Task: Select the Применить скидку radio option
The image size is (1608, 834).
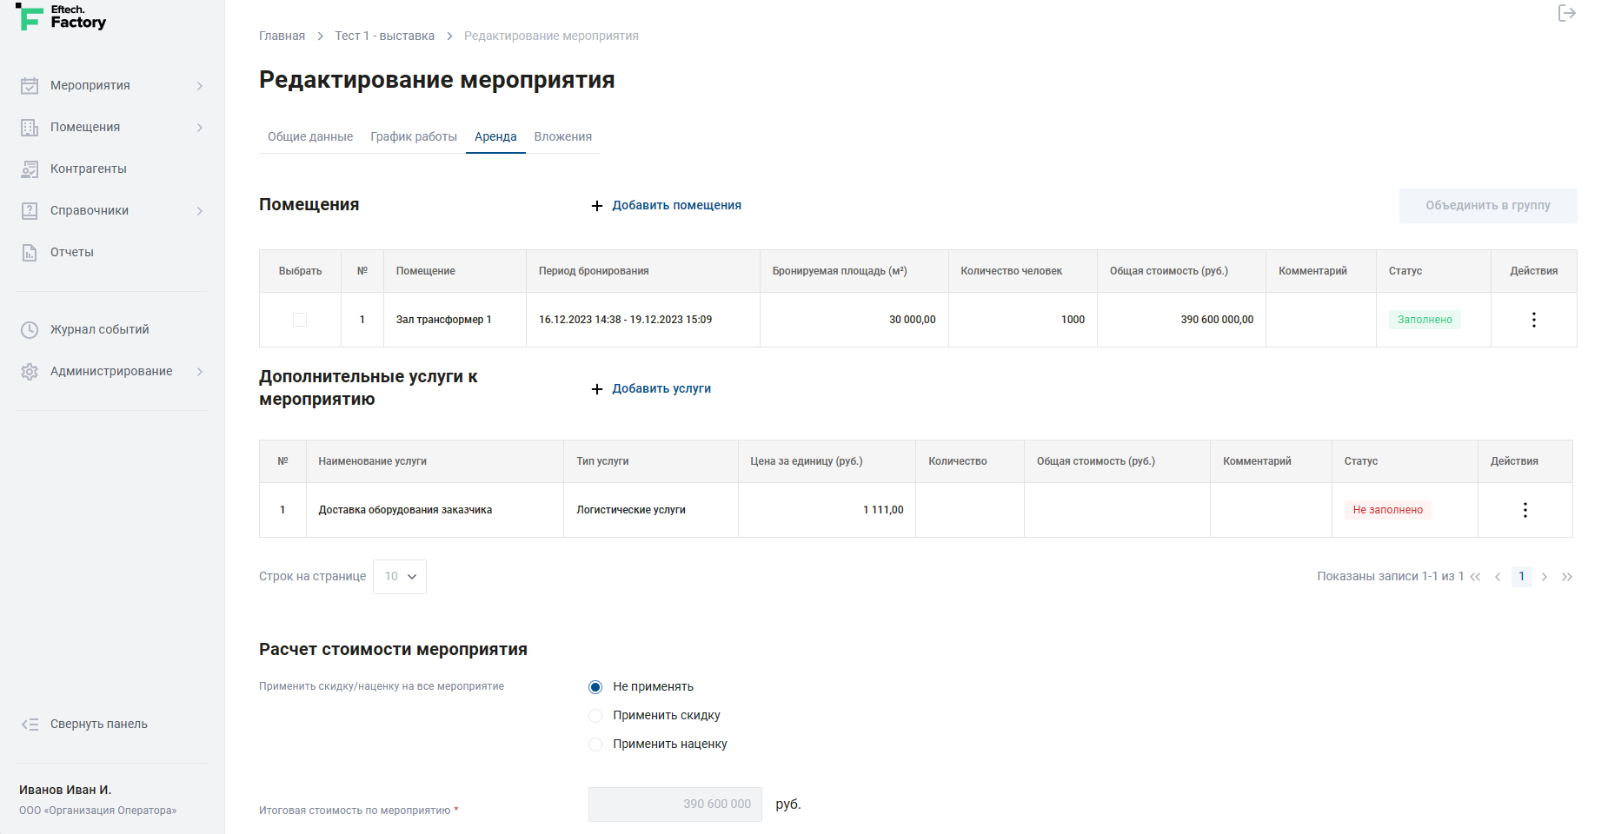Action: click(x=595, y=716)
